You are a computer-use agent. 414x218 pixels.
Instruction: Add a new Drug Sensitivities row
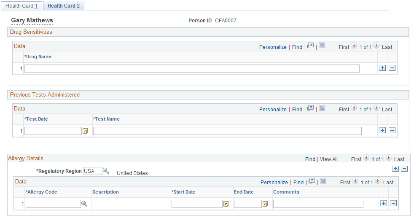coord(382,68)
